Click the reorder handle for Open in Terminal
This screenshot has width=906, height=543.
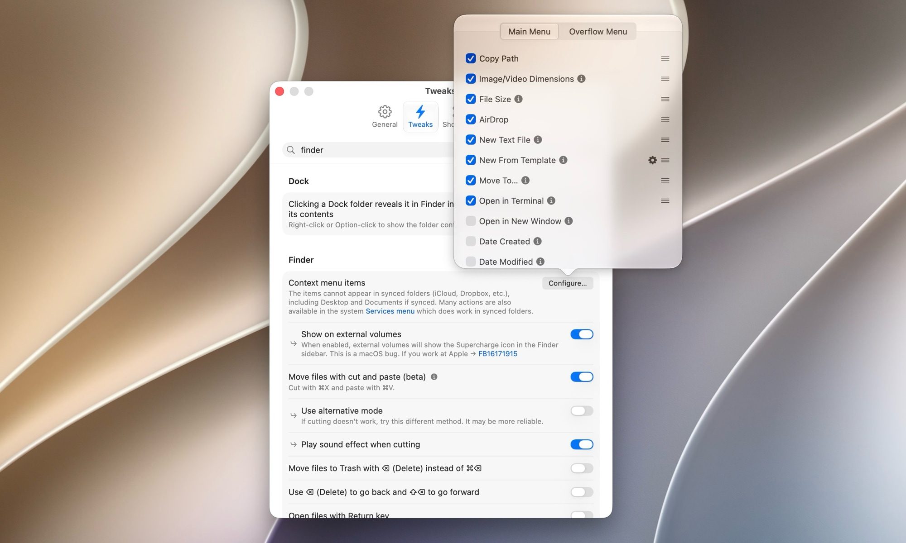tap(665, 201)
